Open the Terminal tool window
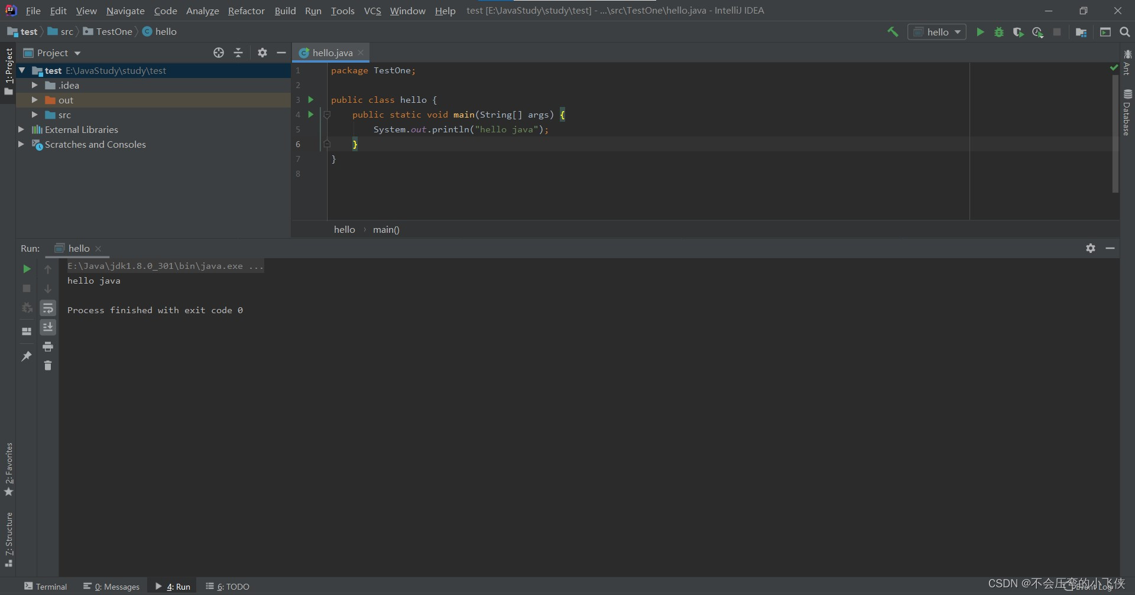The width and height of the screenshot is (1135, 595). (x=46, y=586)
